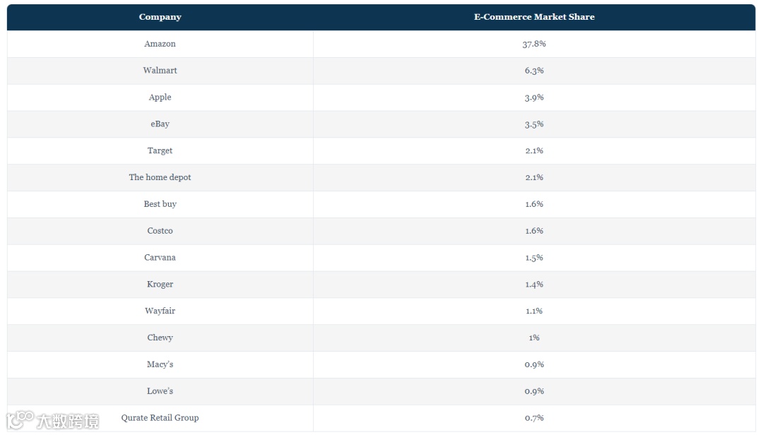Click the Costco company cell
This screenshot has height=435, width=763.
pos(160,231)
